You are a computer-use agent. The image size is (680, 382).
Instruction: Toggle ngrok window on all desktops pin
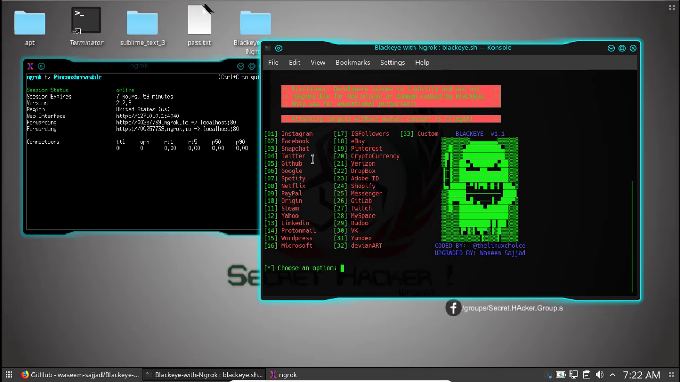(x=41, y=66)
